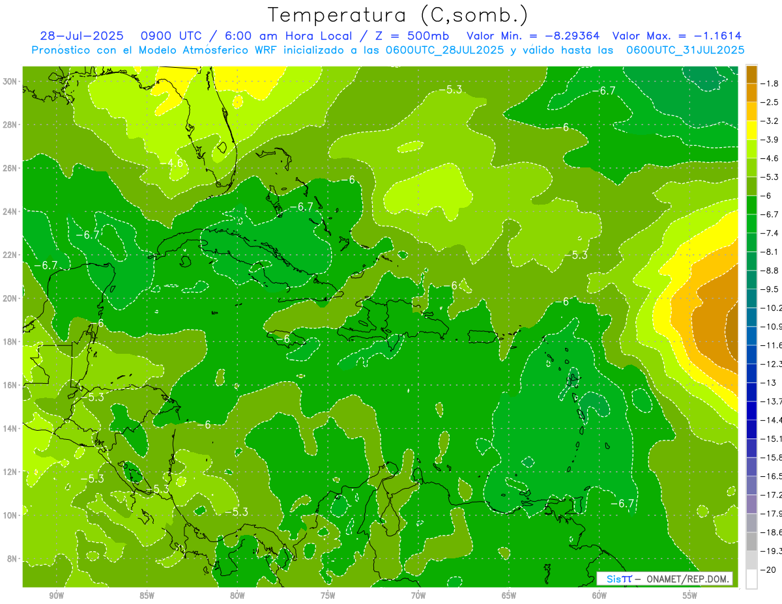Click the title "Temperatura (C,somb.)"
Image resolution: width=782 pixels, height=604 pixels.
[x=398, y=15]
